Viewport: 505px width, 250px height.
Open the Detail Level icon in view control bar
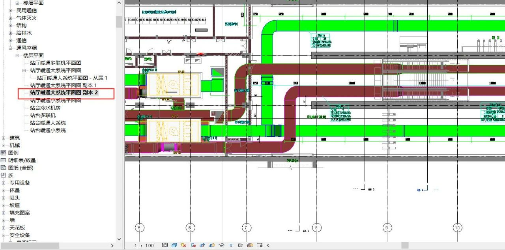165,245
